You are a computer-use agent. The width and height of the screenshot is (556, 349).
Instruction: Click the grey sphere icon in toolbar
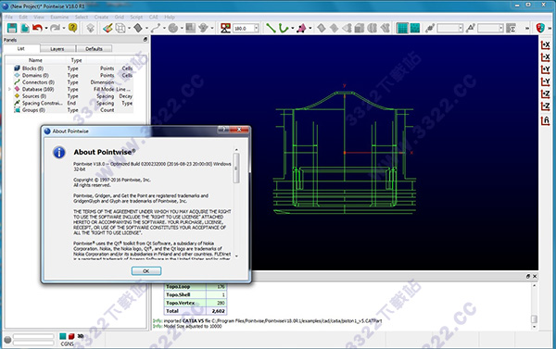tap(173, 28)
